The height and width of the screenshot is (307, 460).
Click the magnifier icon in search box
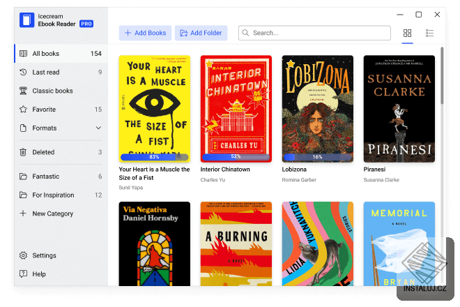[x=245, y=33]
